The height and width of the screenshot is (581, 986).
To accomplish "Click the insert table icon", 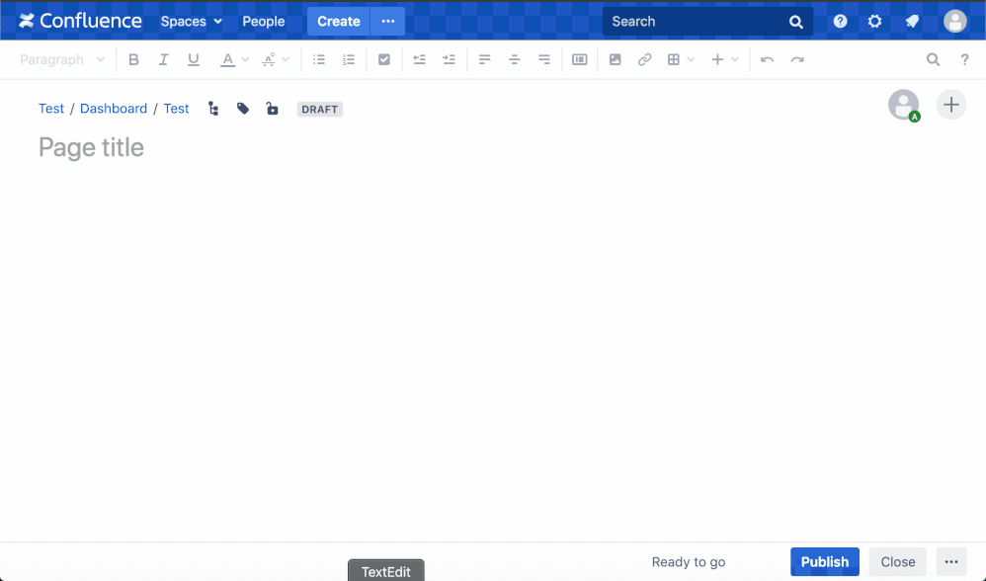I will coord(674,59).
